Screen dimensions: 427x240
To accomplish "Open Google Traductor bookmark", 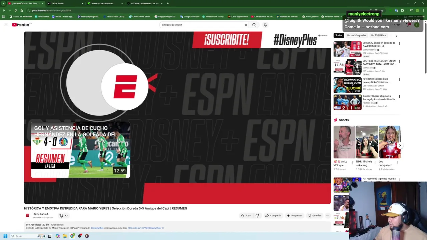I will click(190, 17).
